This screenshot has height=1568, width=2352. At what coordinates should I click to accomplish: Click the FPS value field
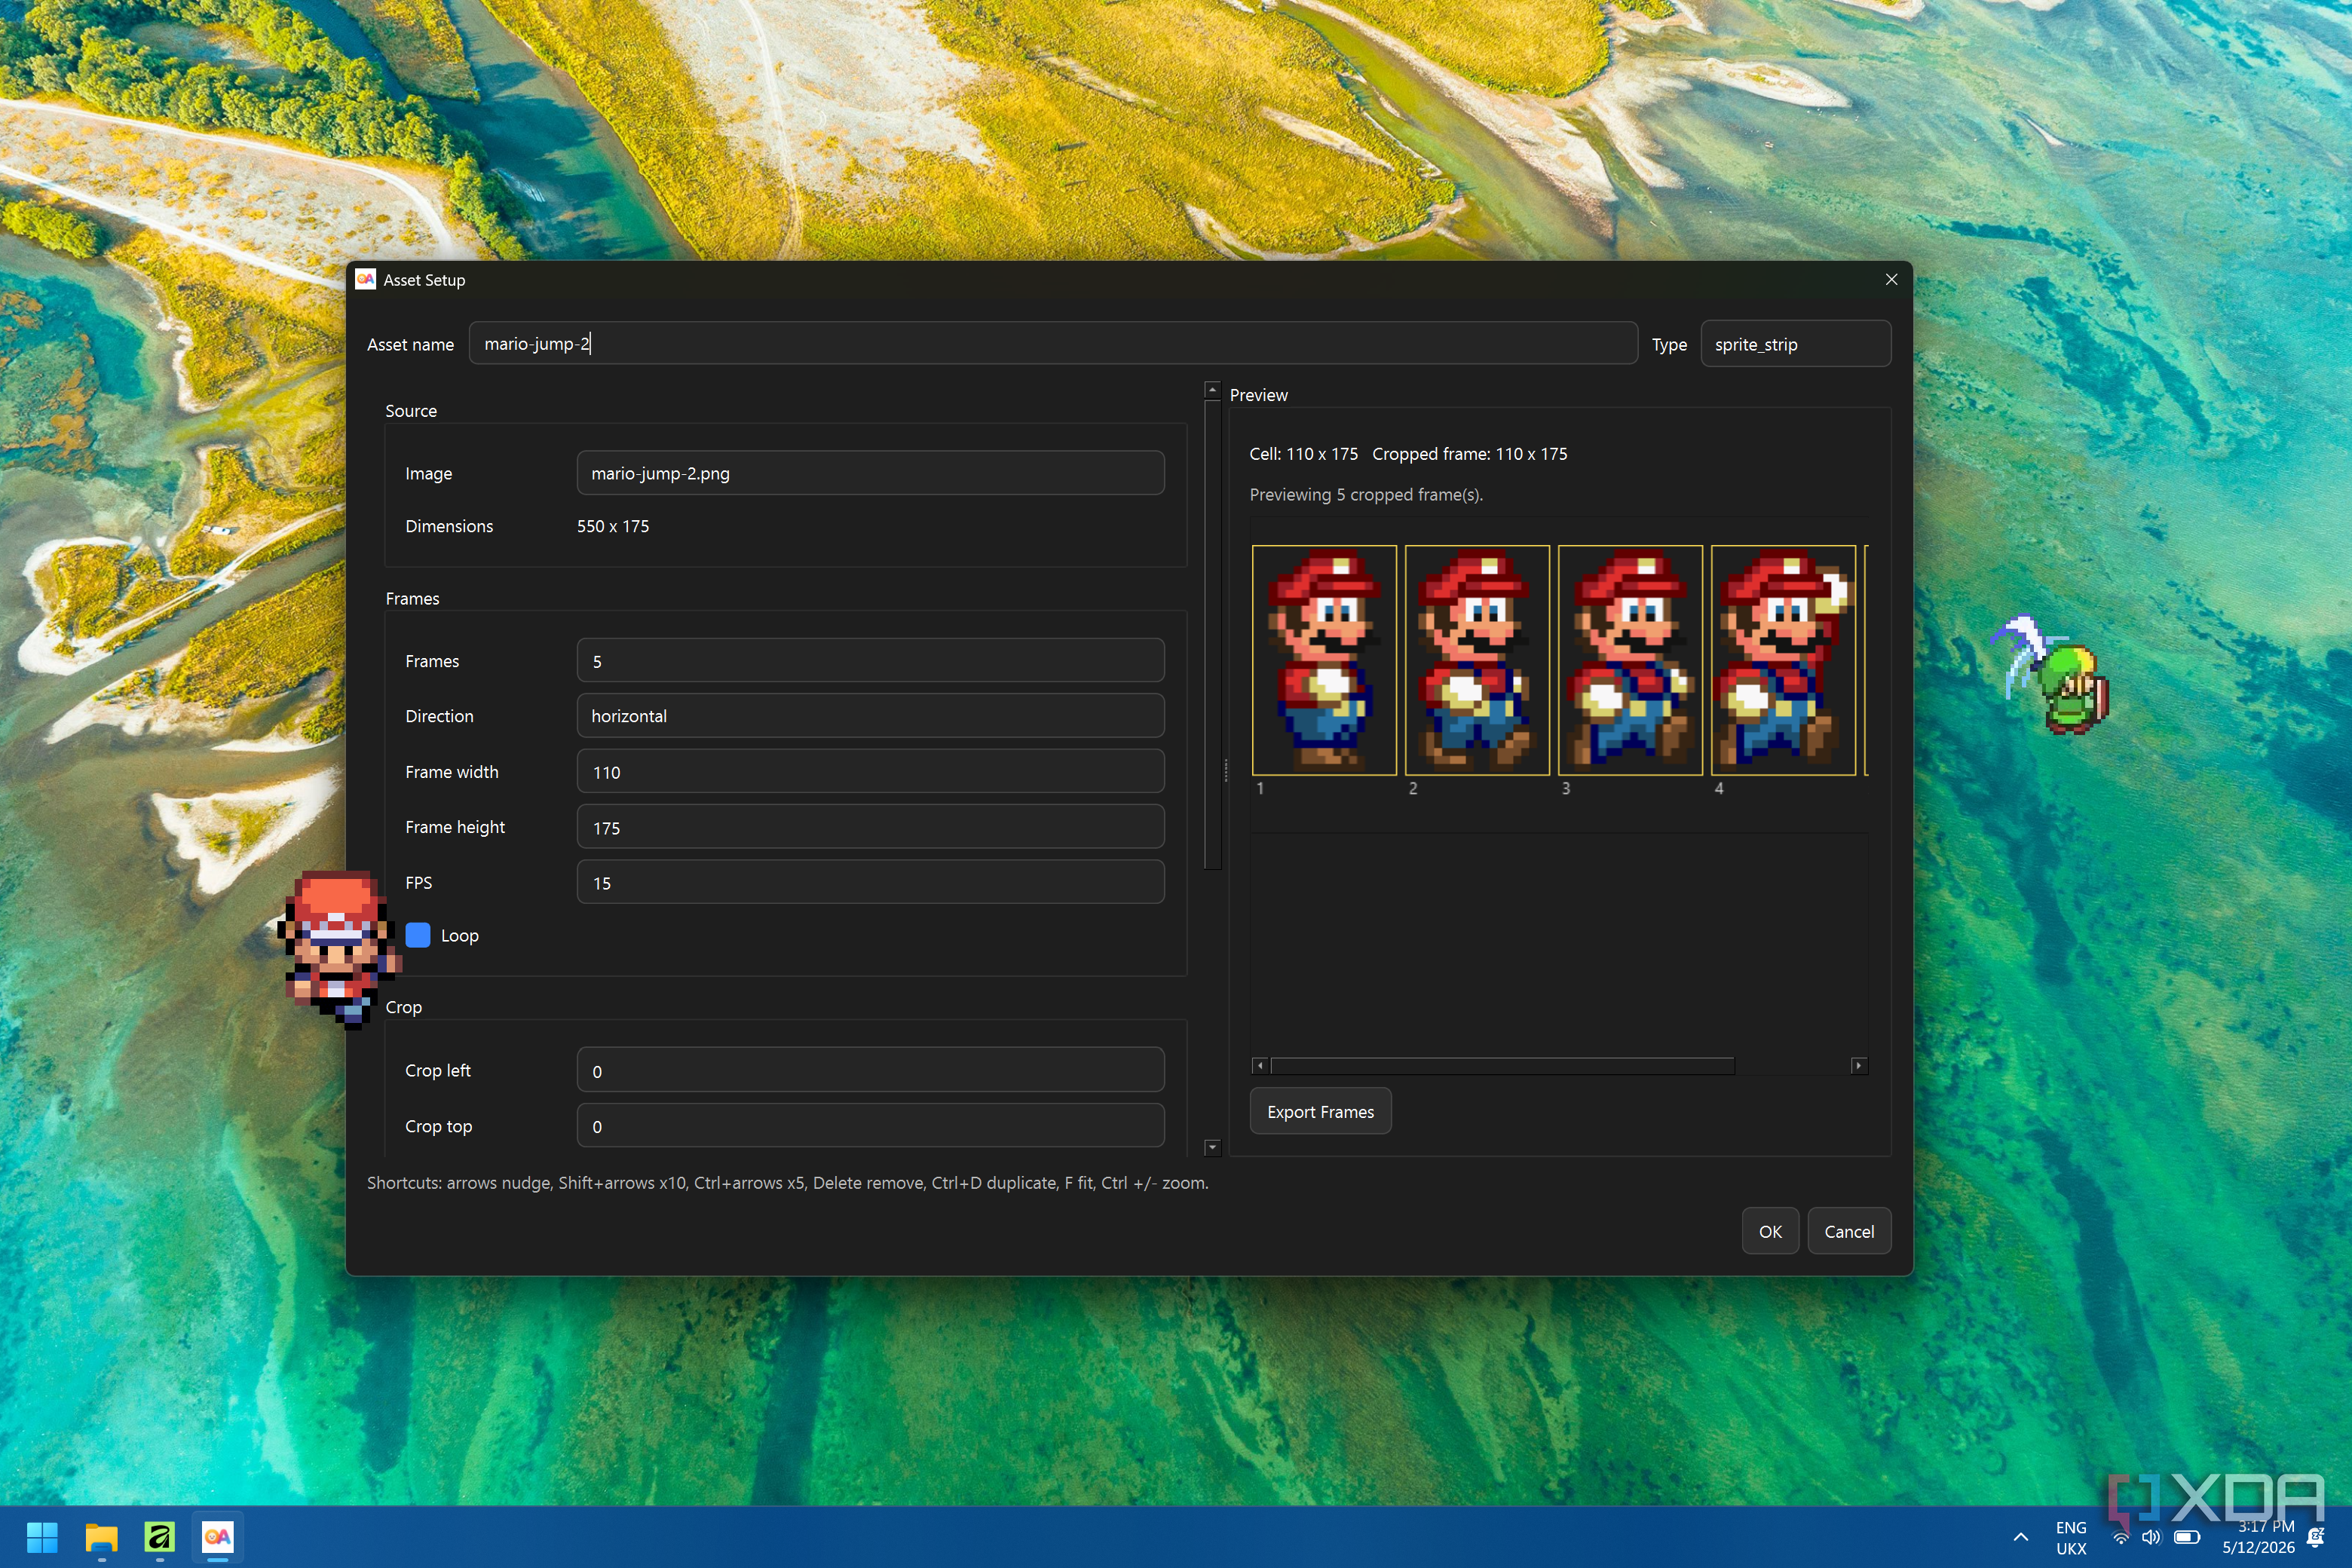click(x=870, y=883)
